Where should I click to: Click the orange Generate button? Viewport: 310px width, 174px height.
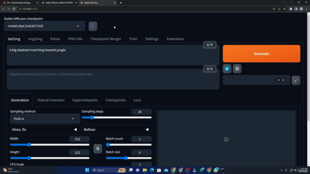[262, 54]
